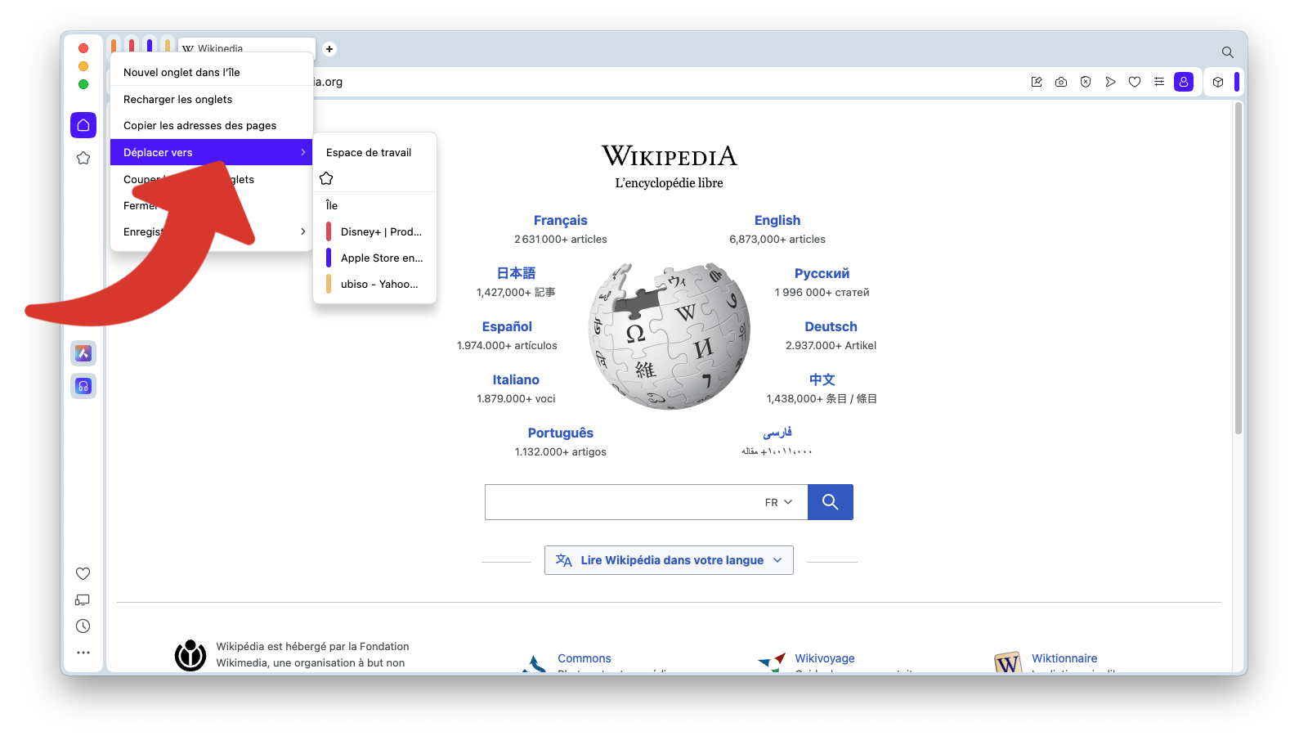Expand 'Lire Wikipédia dans votre langue'
Screen dimensions: 1308x736
pos(669,560)
